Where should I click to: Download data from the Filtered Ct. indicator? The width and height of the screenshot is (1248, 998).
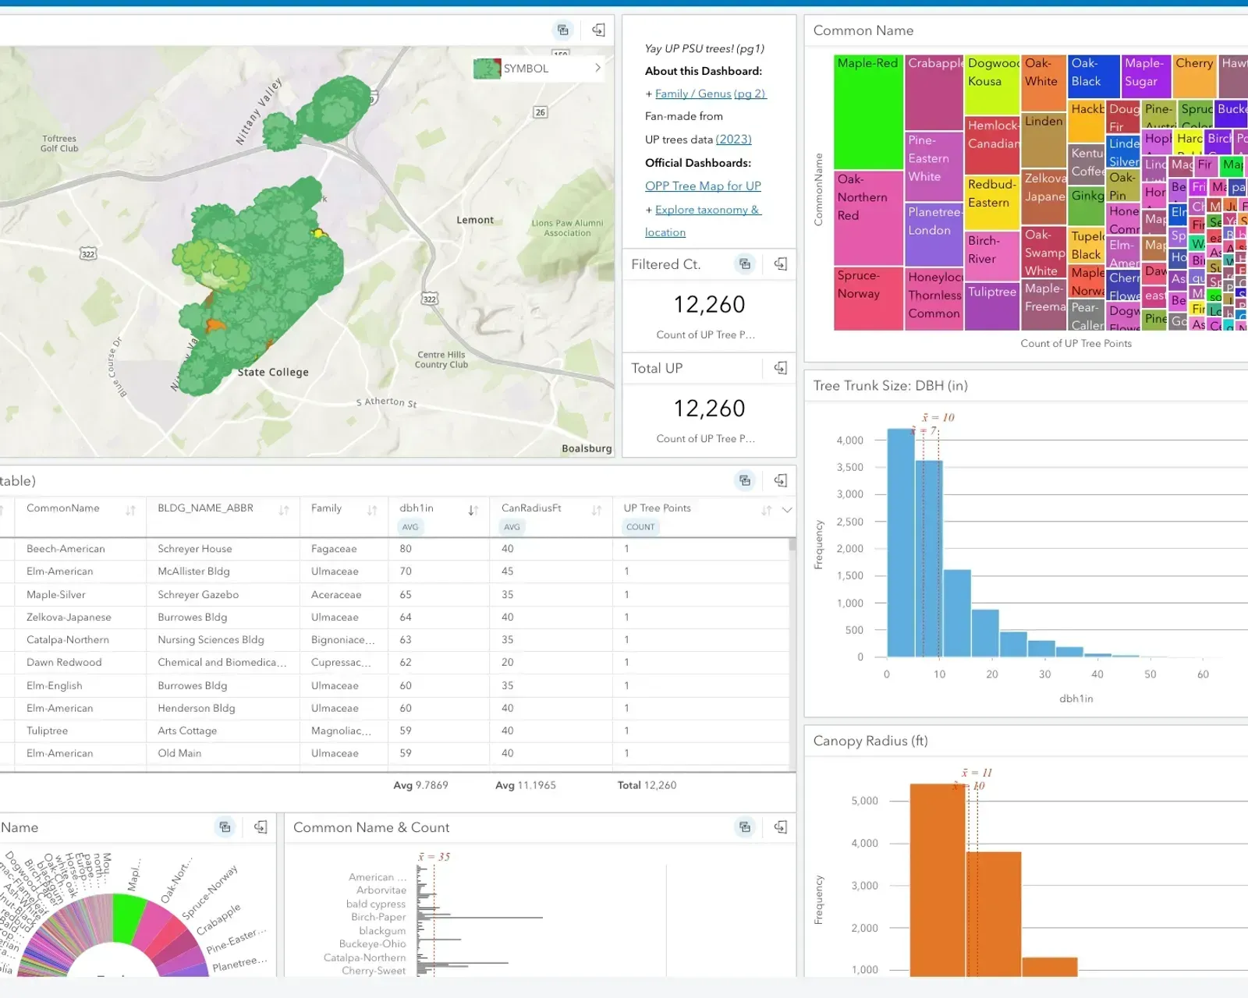(x=780, y=264)
